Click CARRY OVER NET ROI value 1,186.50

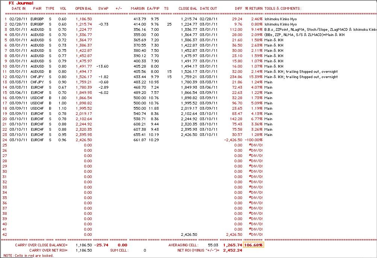(x=84, y=250)
